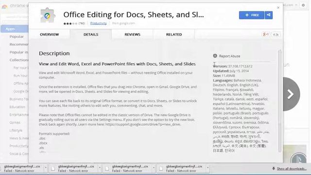Click the Updated July 15, 2014 text
Image resolution: width=311 pixels, height=175 pixels.
pyautogui.click(x=231, y=71)
